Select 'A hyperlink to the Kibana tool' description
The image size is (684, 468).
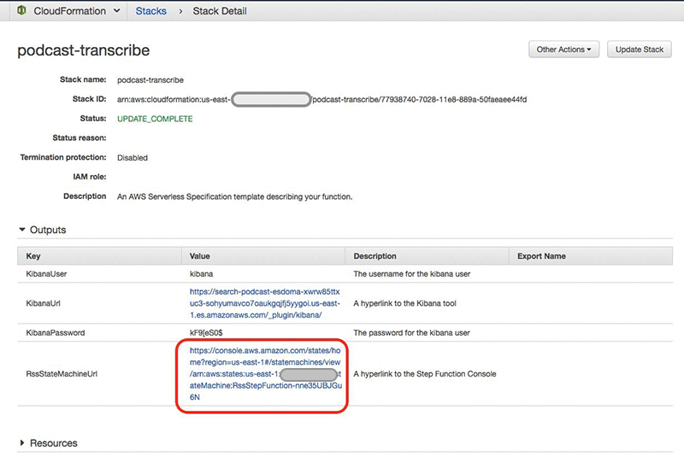(x=404, y=303)
